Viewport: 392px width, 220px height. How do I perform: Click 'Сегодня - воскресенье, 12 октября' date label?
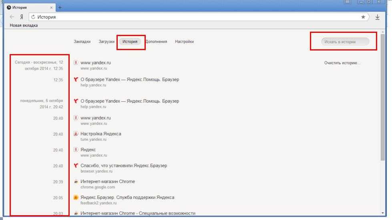click(x=39, y=65)
